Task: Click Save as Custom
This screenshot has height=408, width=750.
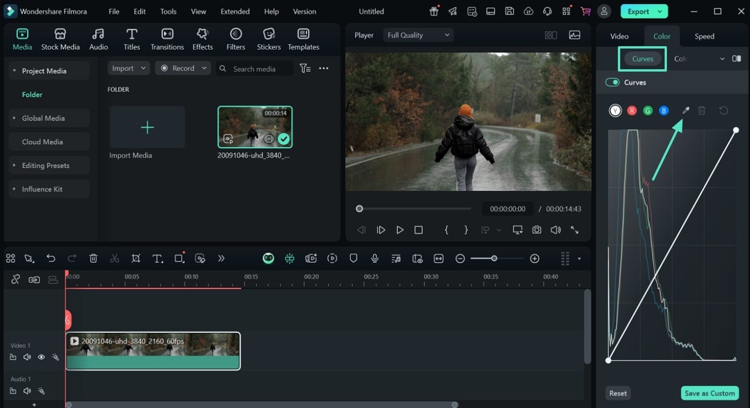Action: (x=710, y=394)
